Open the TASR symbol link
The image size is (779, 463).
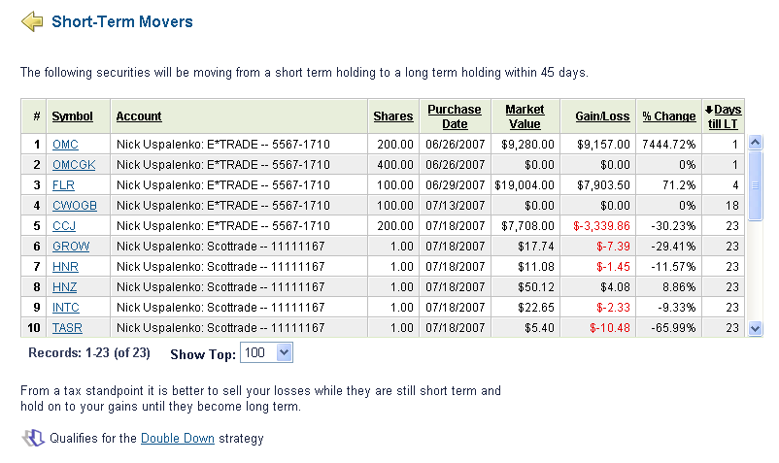coord(68,328)
